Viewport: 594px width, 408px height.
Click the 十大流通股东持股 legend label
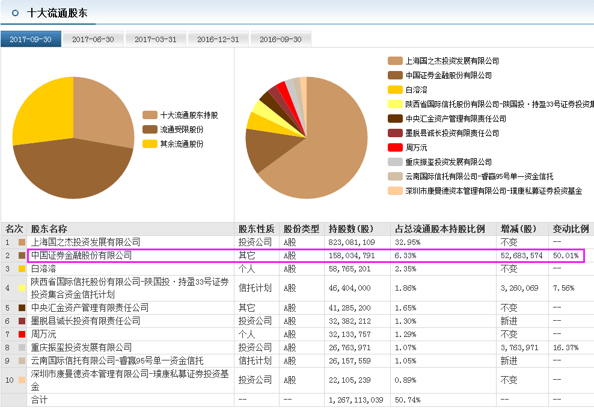[x=189, y=115]
